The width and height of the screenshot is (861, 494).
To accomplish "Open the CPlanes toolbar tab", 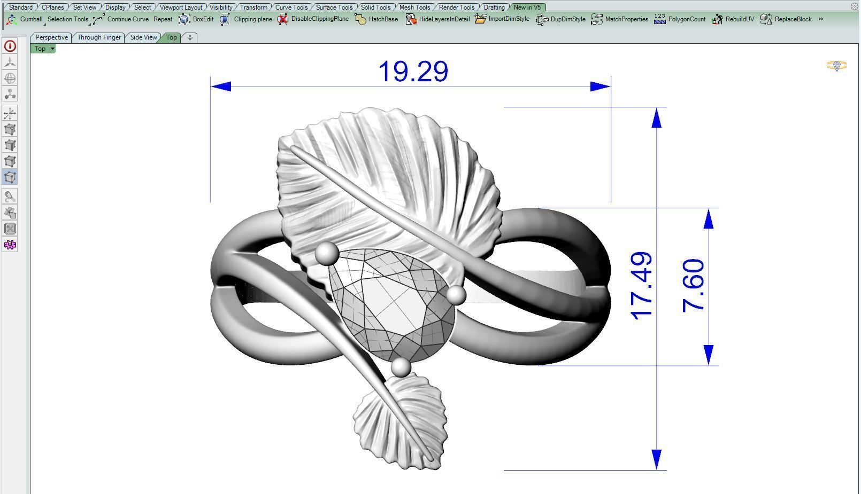I will pos(52,7).
